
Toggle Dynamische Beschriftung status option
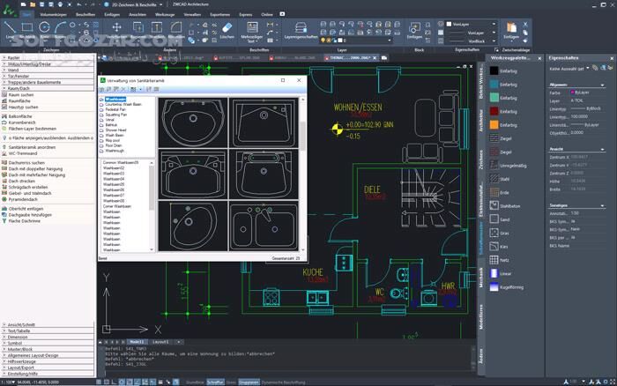[284, 382]
